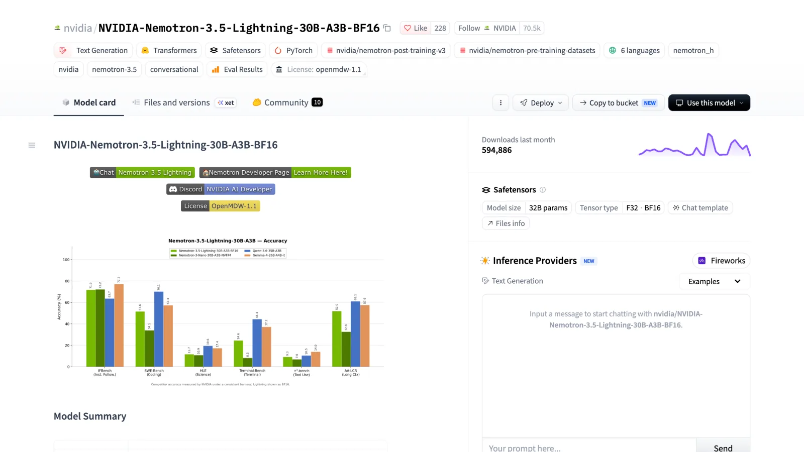Toggle the table of contents hamburger icon

(32, 145)
